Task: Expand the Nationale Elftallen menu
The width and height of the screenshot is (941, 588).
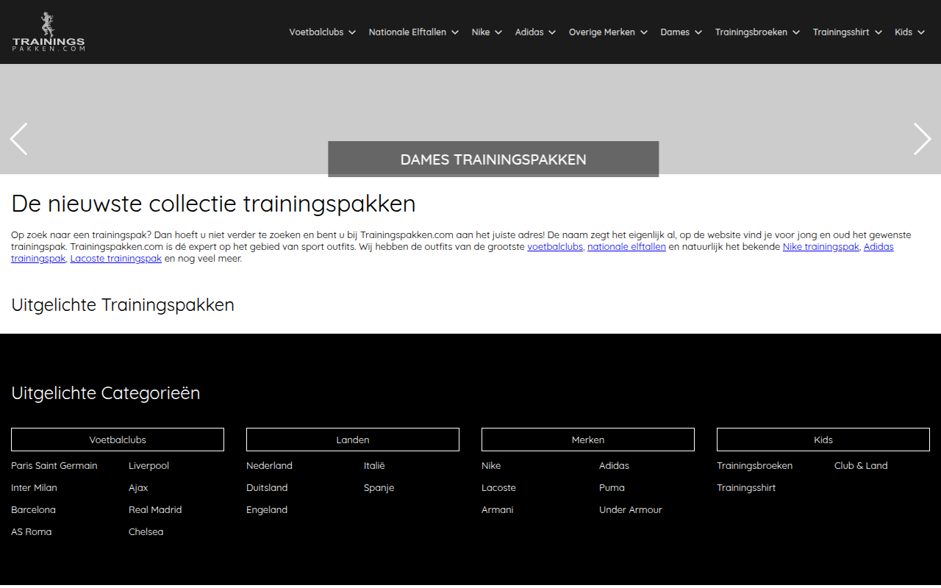Action: pos(413,32)
